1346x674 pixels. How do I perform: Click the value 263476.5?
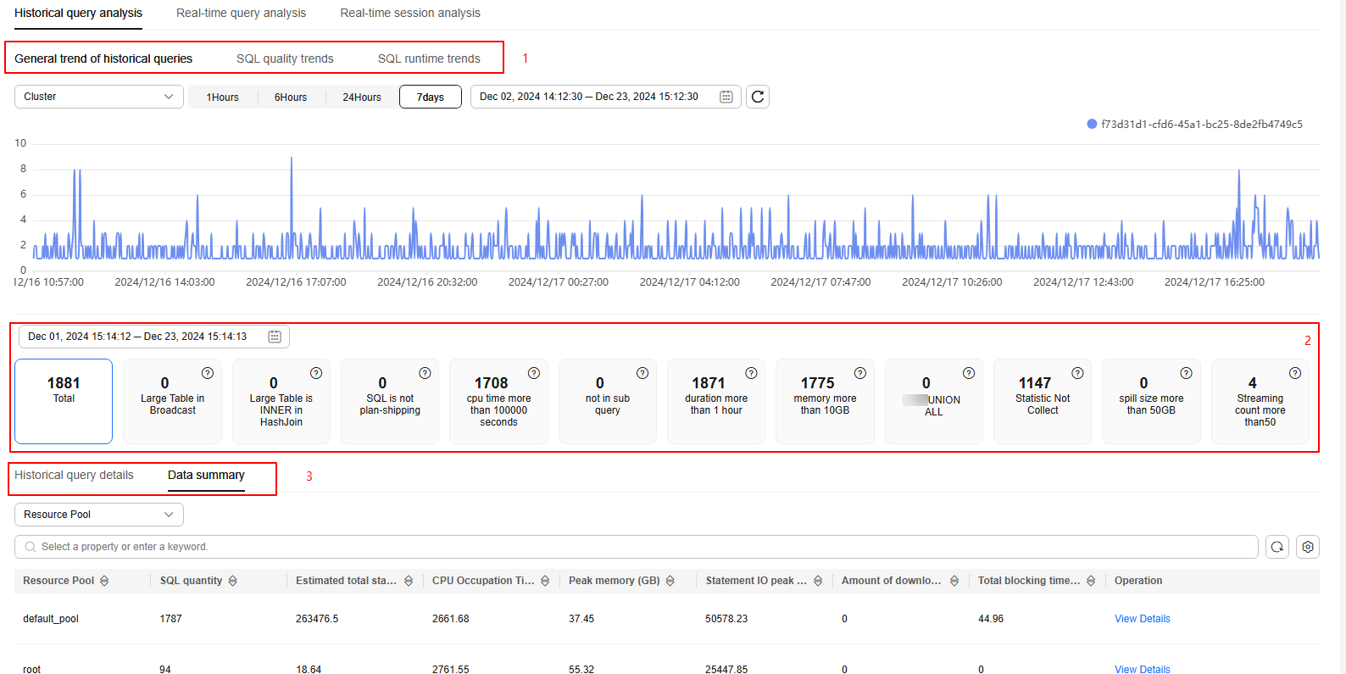317,619
